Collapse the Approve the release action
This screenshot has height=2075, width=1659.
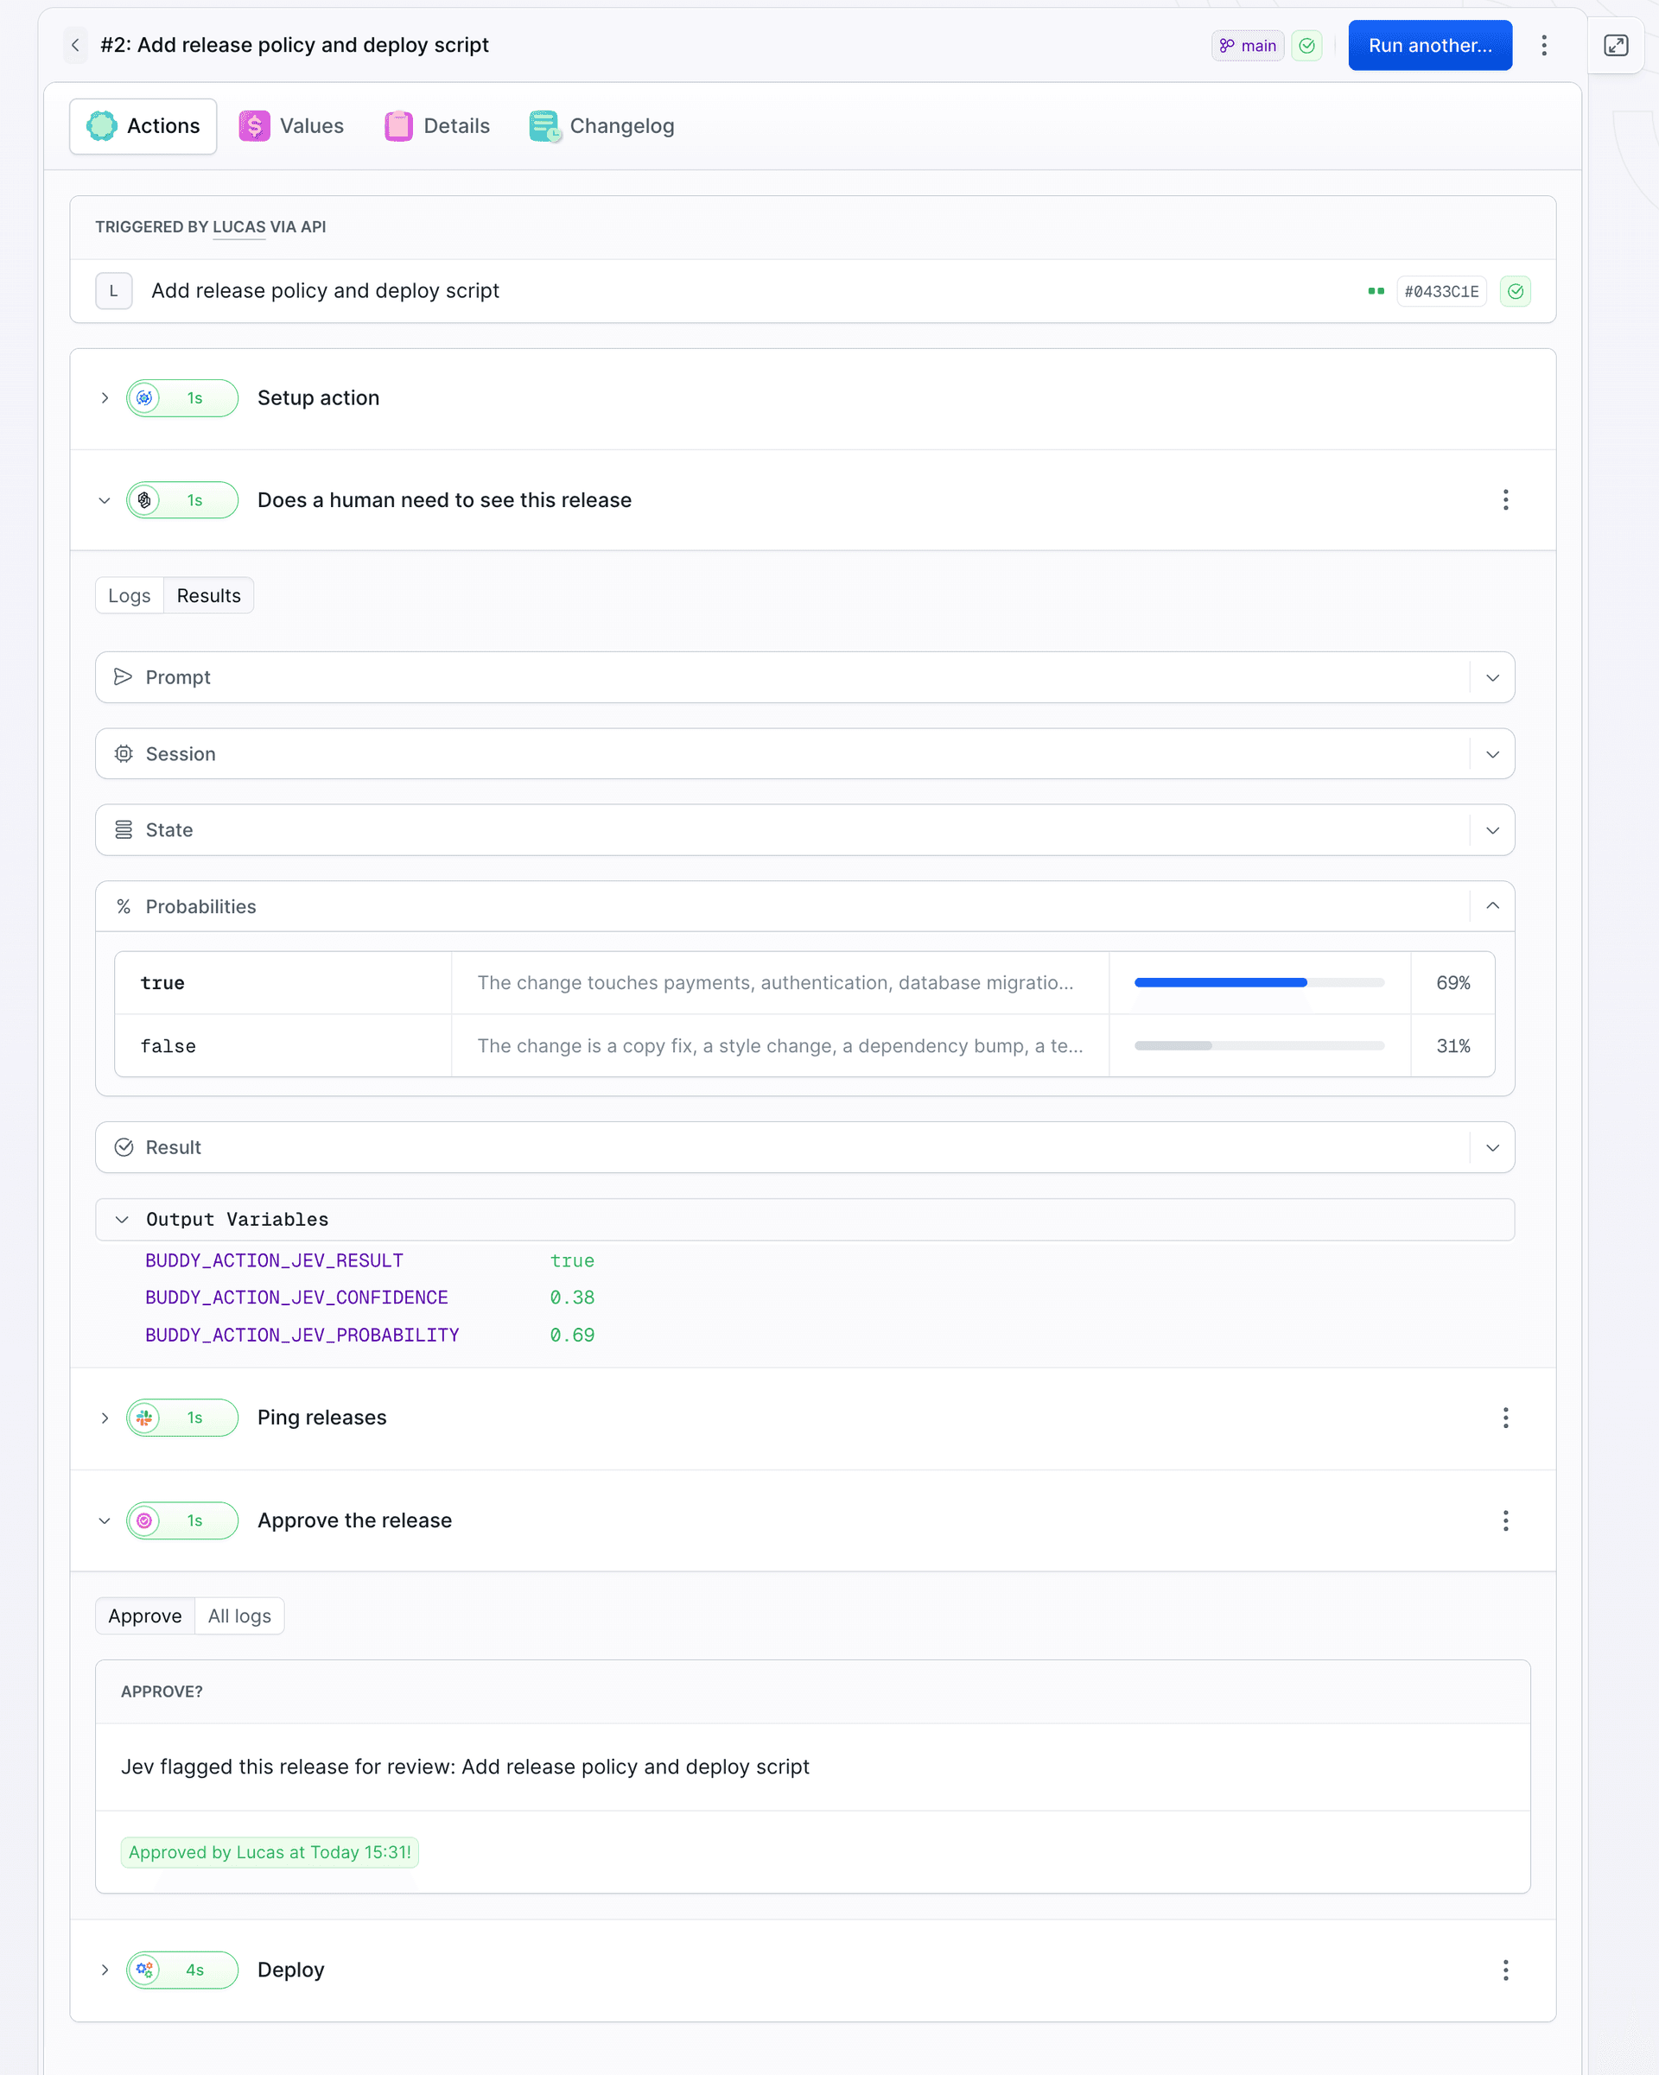(105, 1520)
